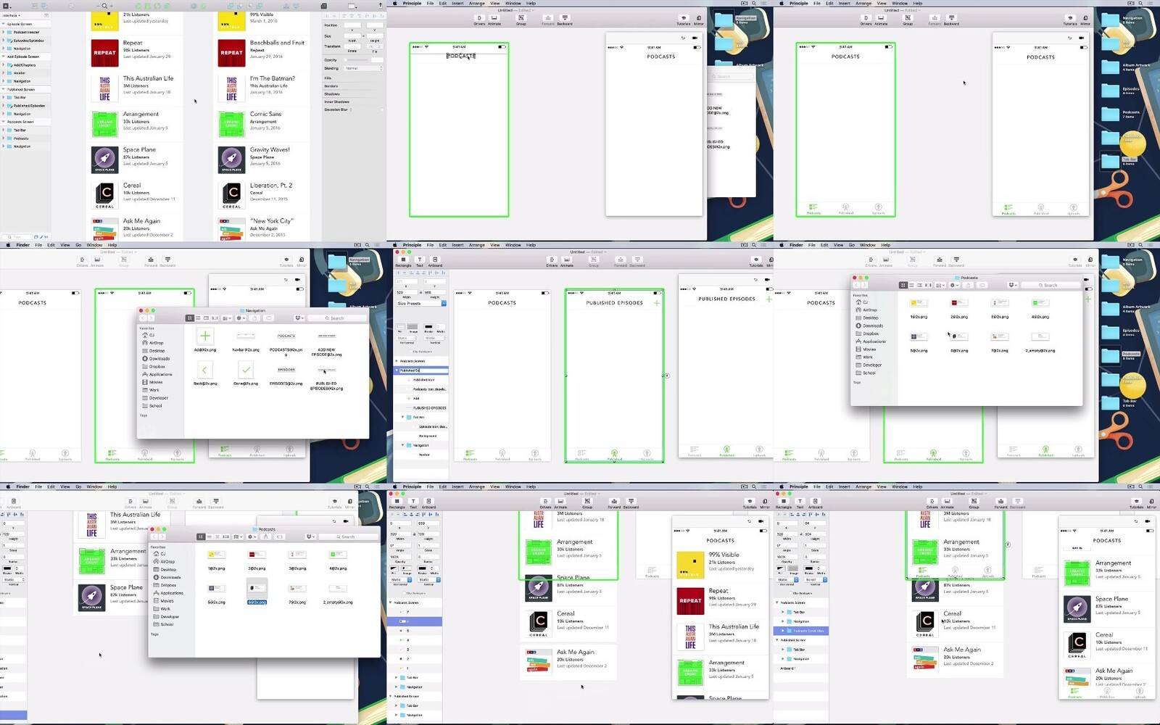The width and height of the screenshot is (1160, 725).
Task: Select the Add@2x.png green plus file icon
Action: coord(205,336)
